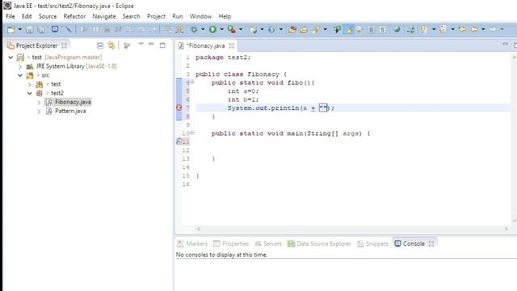Select Fibonacy.java in Project Explorer

[x=73, y=103]
